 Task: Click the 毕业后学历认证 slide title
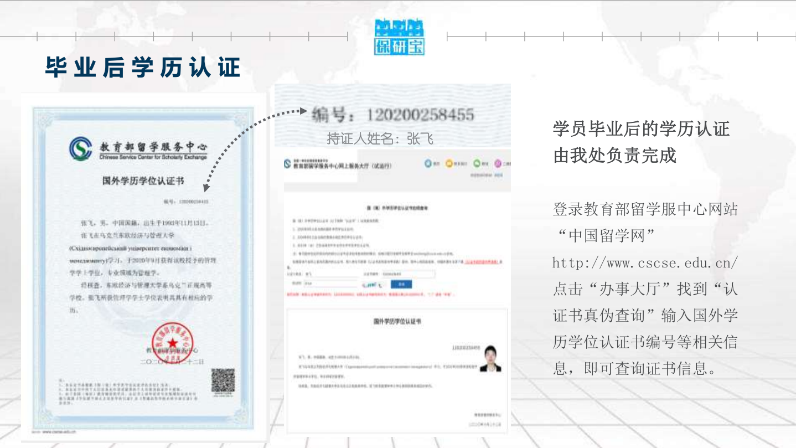coord(143,67)
